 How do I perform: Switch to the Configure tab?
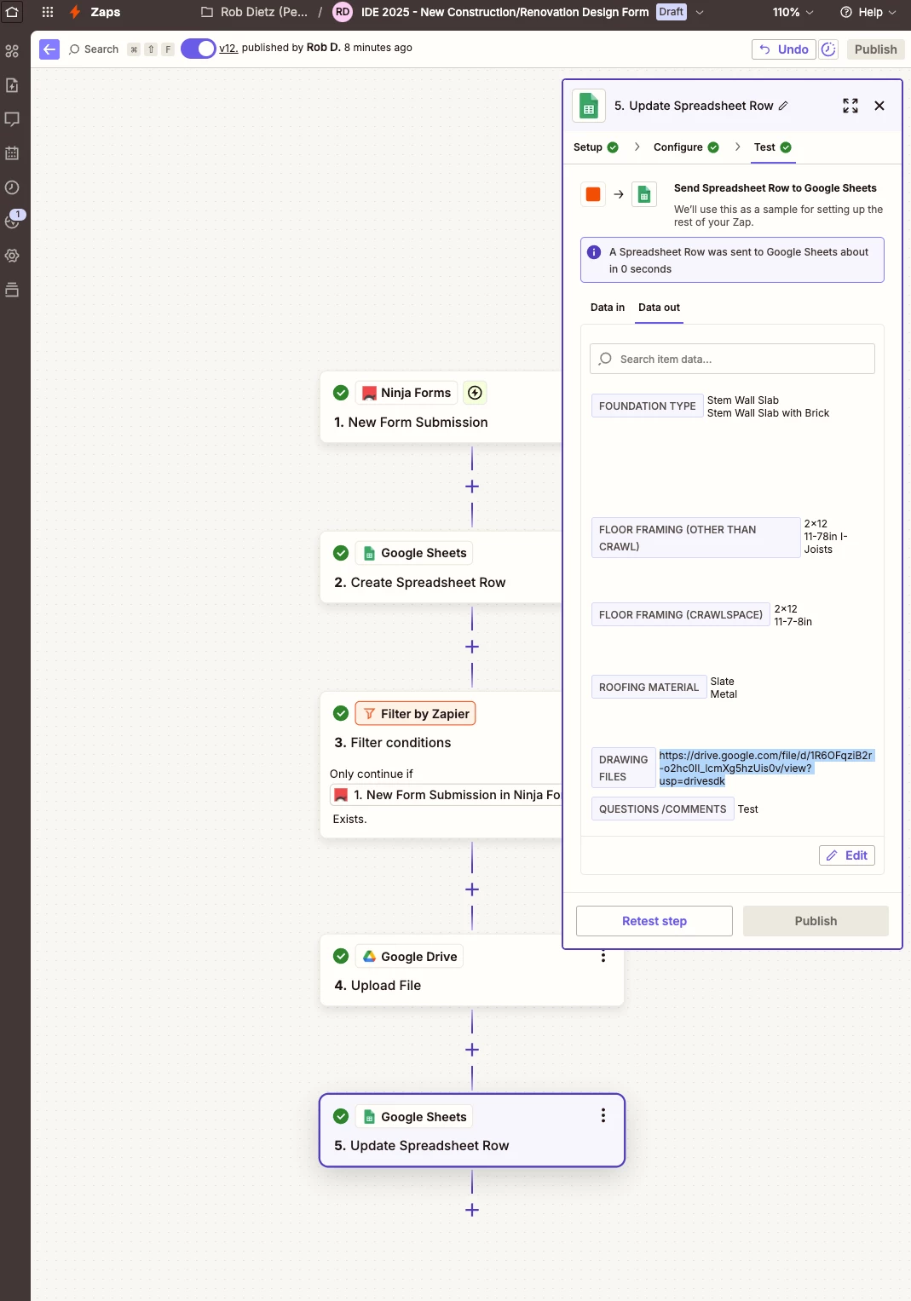click(x=686, y=147)
